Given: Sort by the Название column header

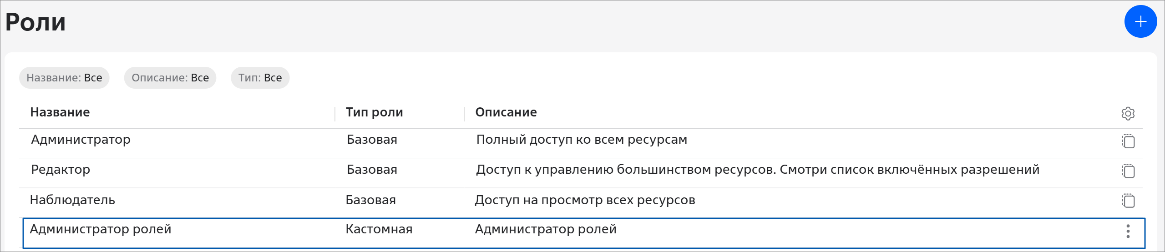Looking at the screenshot, I should [x=60, y=112].
